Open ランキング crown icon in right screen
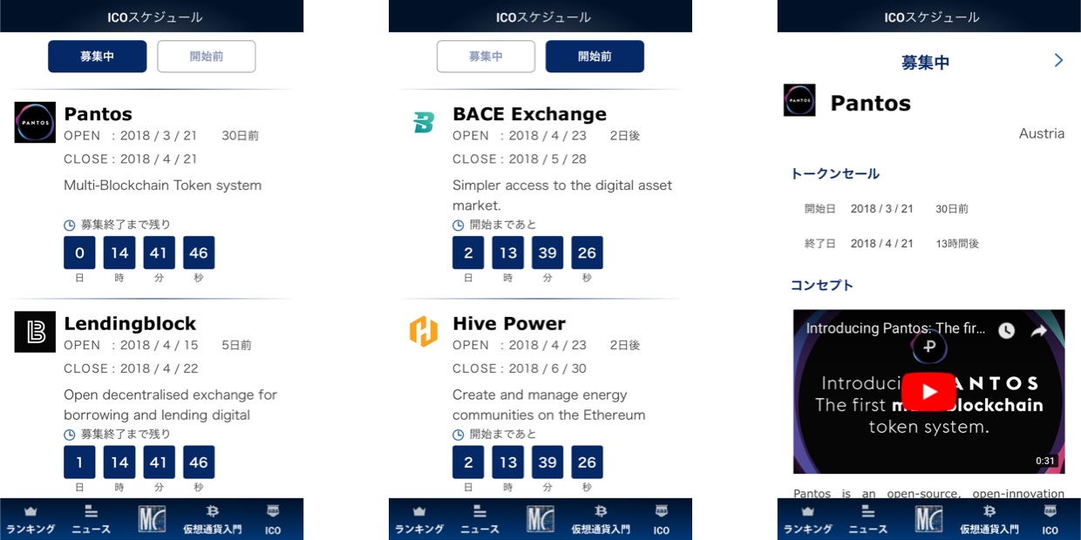1081x540 pixels. (808, 512)
